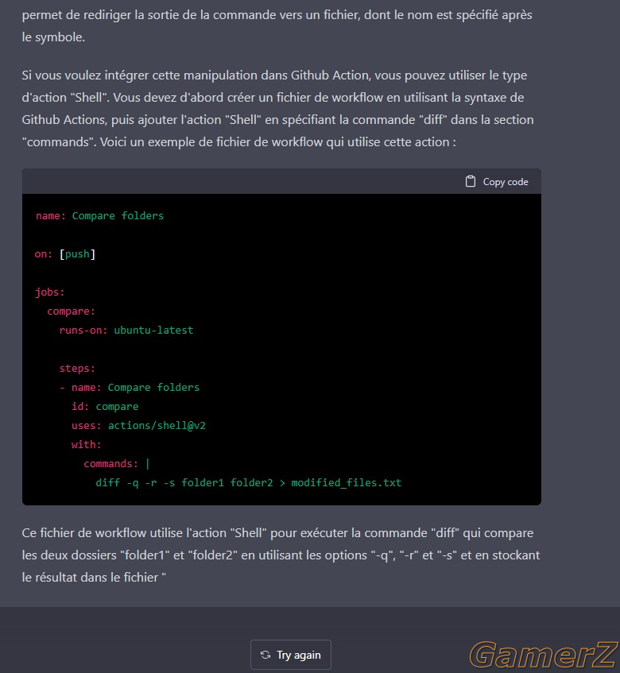Viewport: 620px width, 673px height.
Task: Click the "uses: actions/shell@v2" line
Action: point(138,425)
